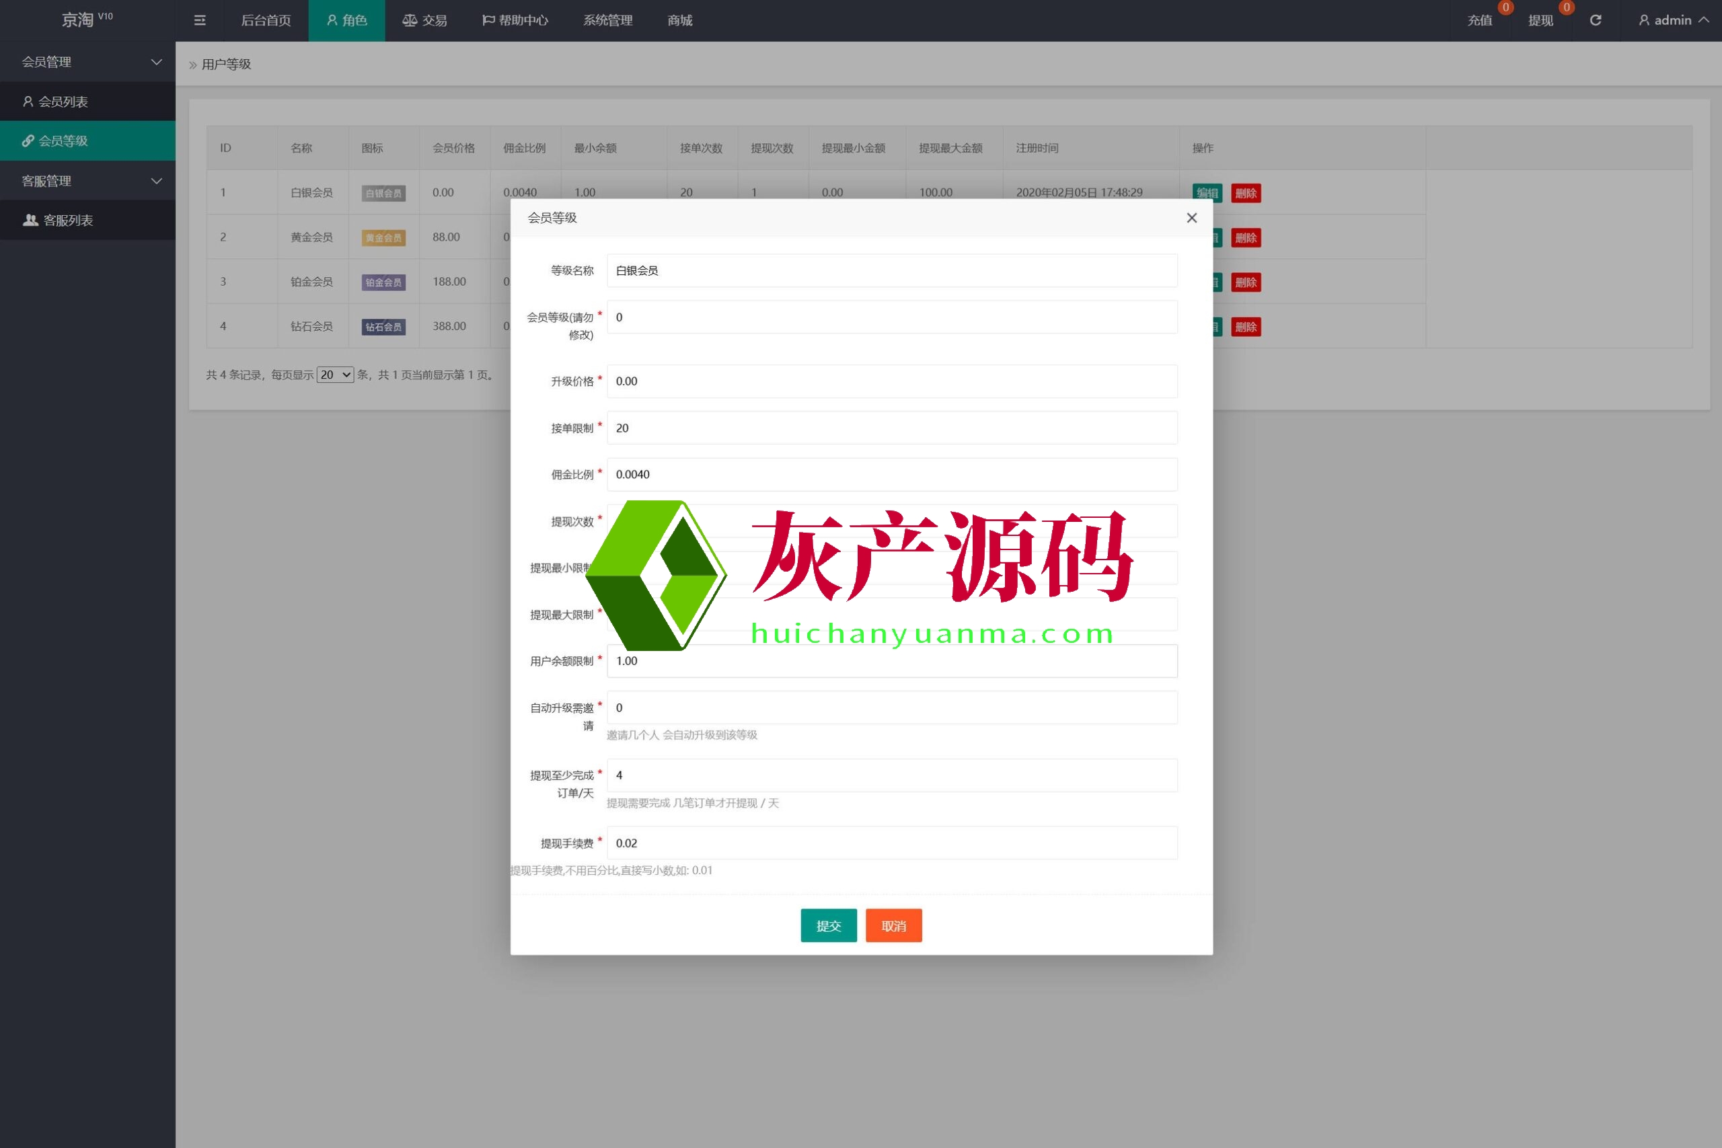The image size is (1722, 1148).
Task: Click the 白银会员 level icon badge
Action: click(383, 193)
